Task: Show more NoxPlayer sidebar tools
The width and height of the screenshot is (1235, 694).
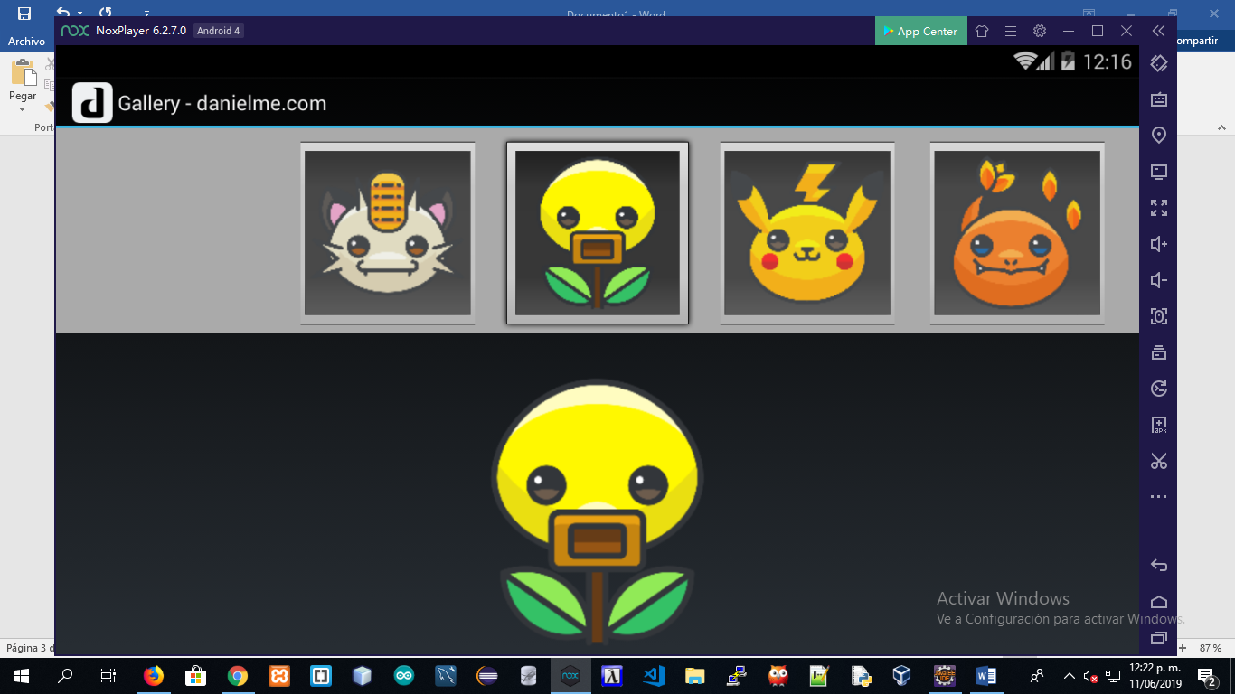Action: pyautogui.click(x=1159, y=497)
